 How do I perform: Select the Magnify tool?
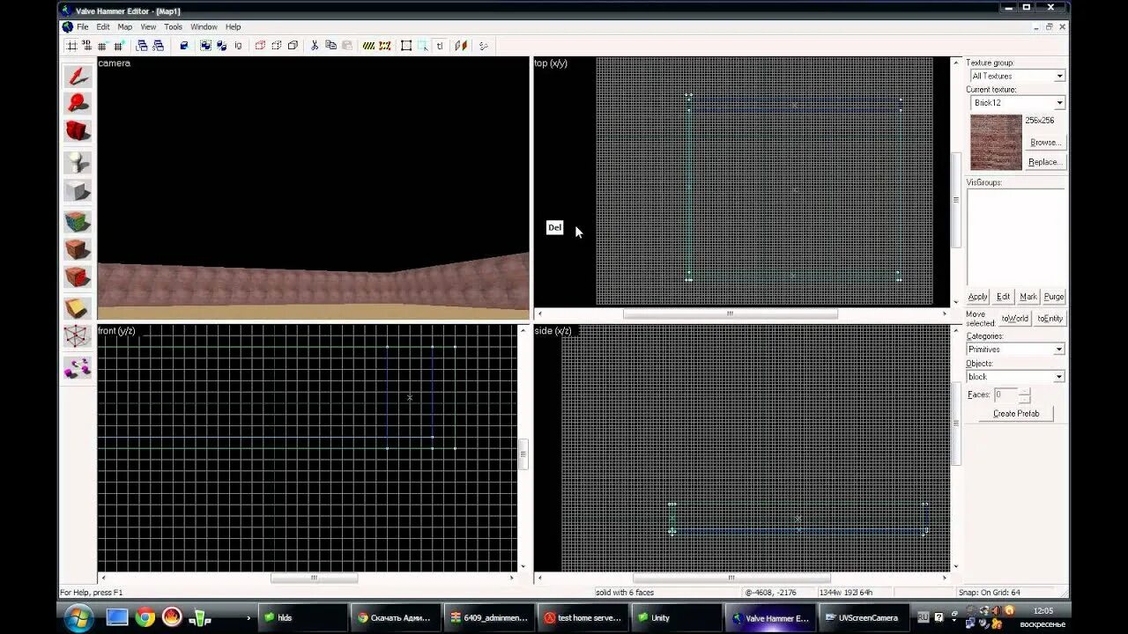point(78,103)
